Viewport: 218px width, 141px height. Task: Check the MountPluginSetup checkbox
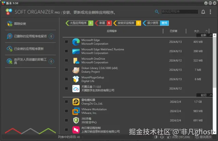tap(66, 79)
